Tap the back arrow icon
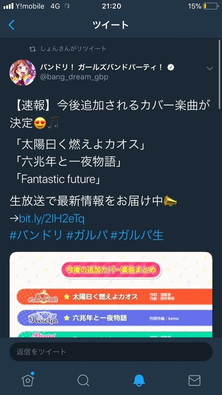 12,25
